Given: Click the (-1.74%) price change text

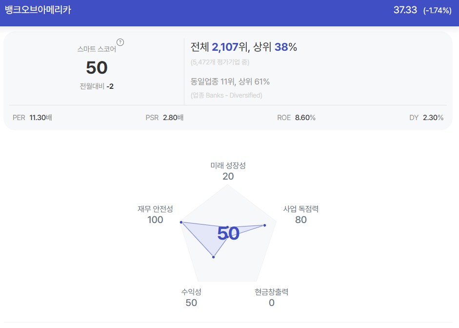Looking at the screenshot, I should pyautogui.click(x=438, y=11).
